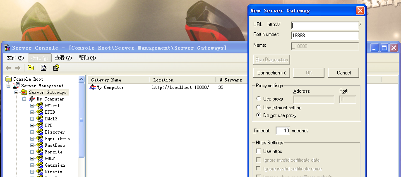Click the Port Number field showing 18888
This screenshot has height=177, width=401.
pos(325,36)
